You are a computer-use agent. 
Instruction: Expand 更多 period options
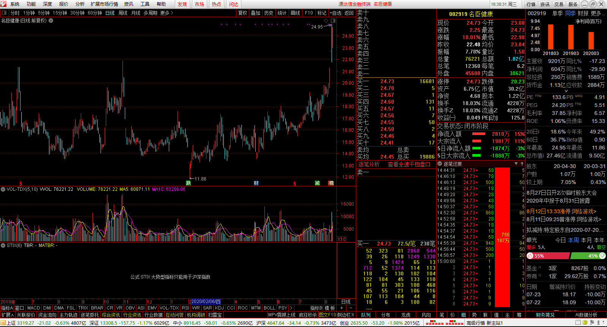(x=167, y=13)
